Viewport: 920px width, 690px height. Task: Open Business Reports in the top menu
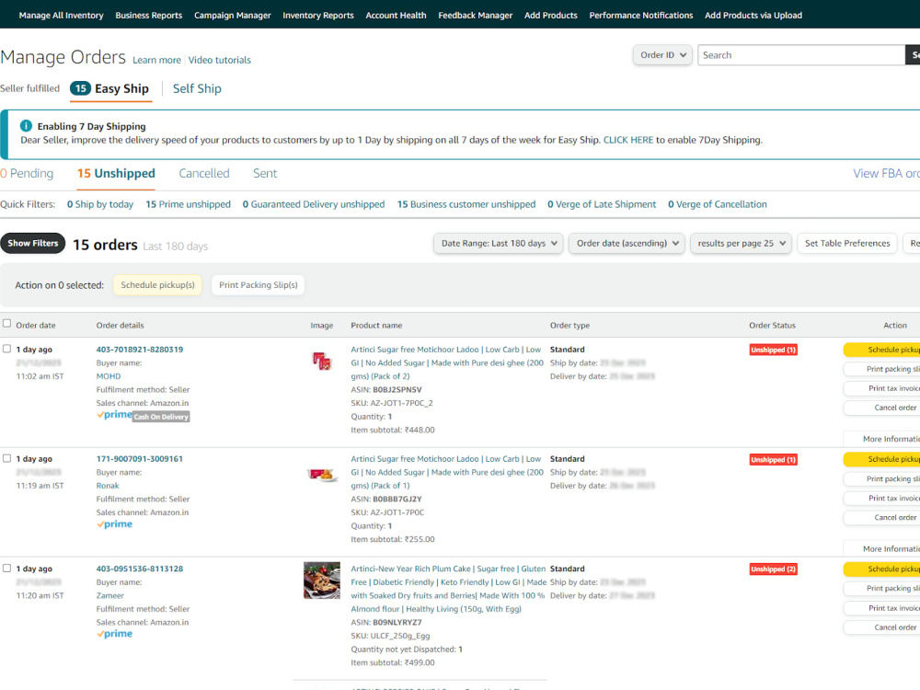click(x=148, y=16)
